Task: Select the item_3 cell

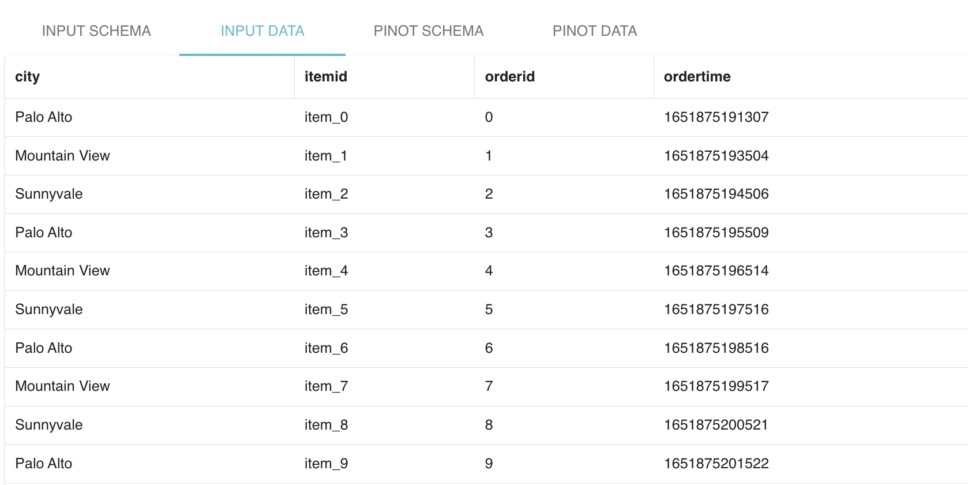Action: pos(385,233)
